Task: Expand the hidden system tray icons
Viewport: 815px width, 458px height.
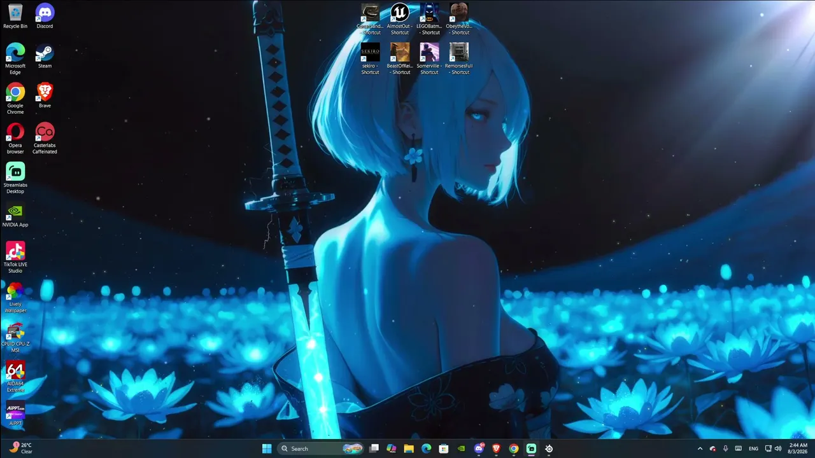Action: coord(700,448)
